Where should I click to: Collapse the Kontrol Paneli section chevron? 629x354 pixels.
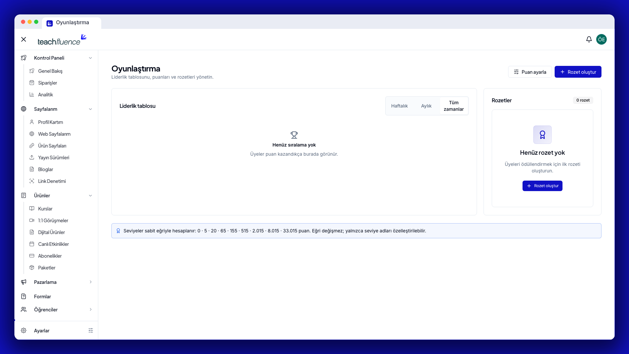click(x=90, y=58)
